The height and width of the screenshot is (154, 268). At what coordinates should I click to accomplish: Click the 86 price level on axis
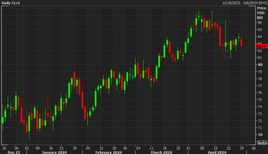pos(259,23)
